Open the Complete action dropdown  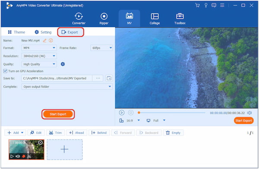[67, 86]
